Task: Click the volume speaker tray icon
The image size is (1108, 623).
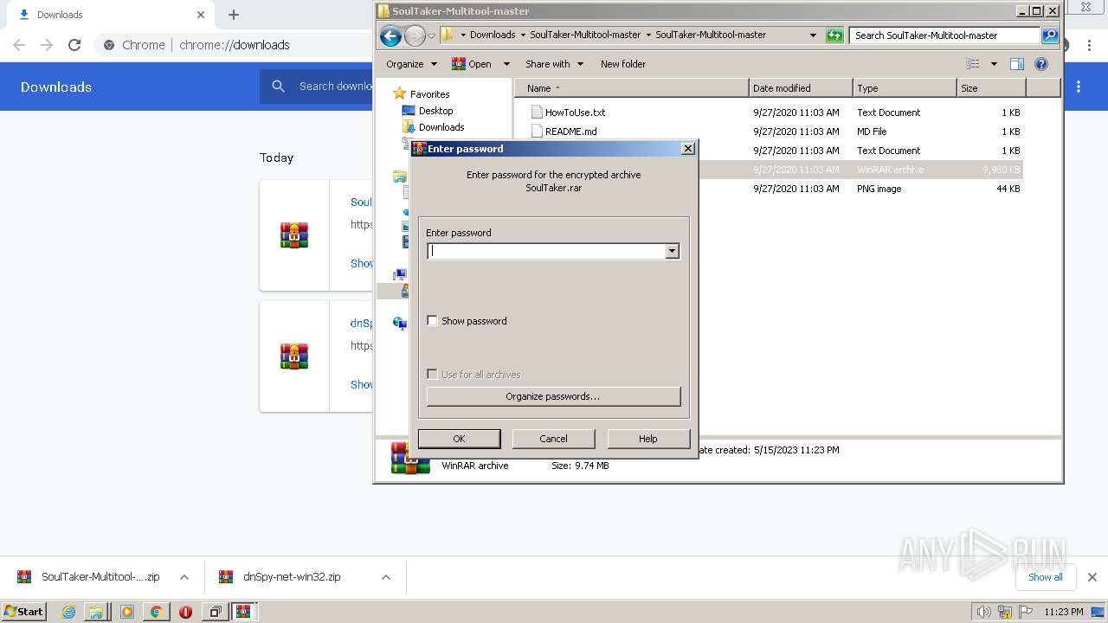Action: [984, 612]
